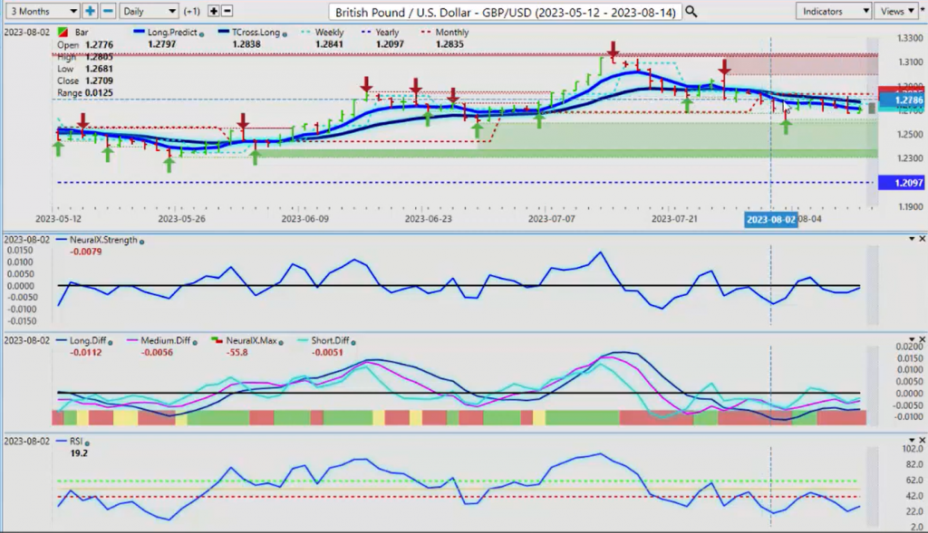This screenshot has height=533, width=928.
Task: Close the RSI indicator panel
Action: (922, 439)
